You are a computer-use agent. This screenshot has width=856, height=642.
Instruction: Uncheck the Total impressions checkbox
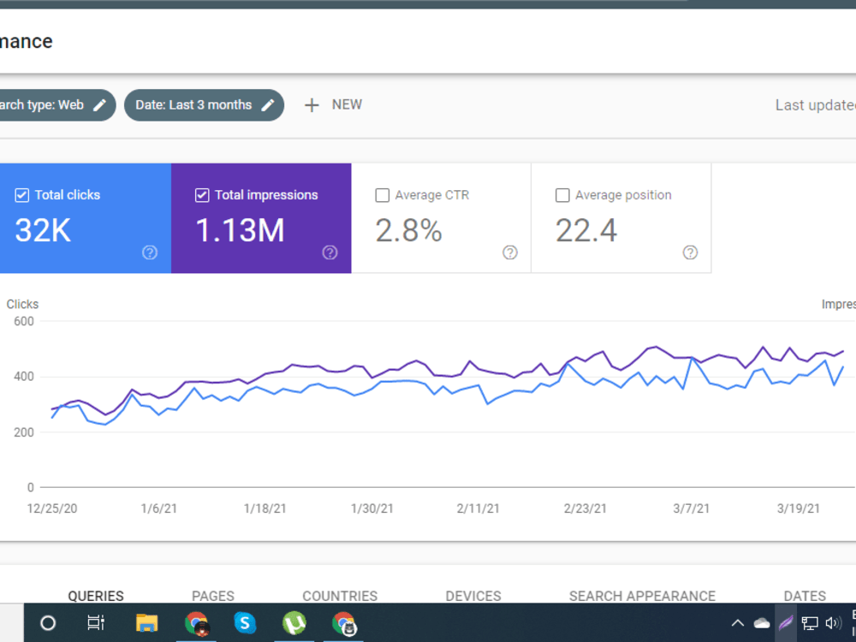coord(202,195)
